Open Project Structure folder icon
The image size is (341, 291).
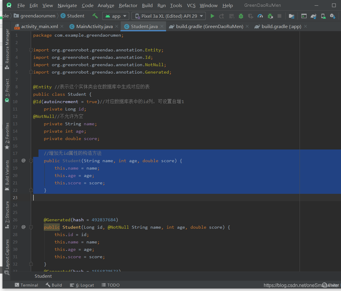pos(291,16)
